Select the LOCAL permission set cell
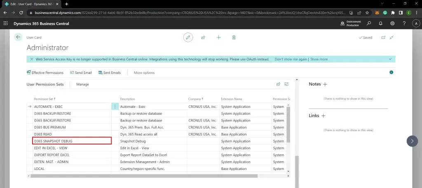Image resolution: width=422 pixels, height=188 pixels. [72, 169]
